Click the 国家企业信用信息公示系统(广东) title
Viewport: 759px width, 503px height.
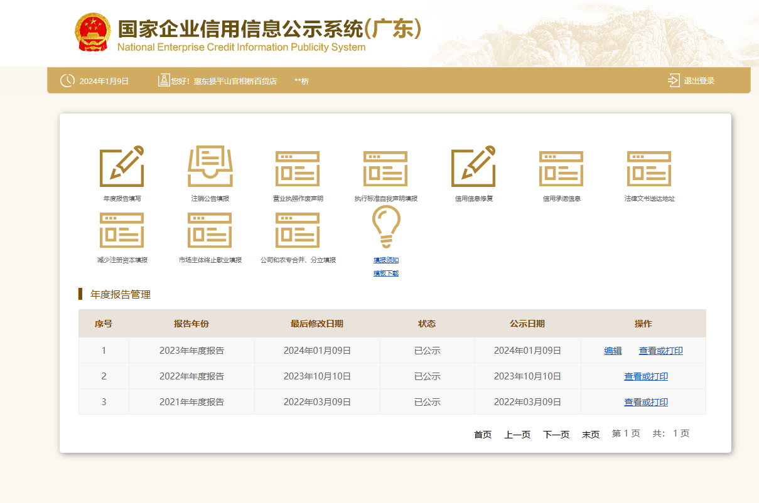pos(269,28)
